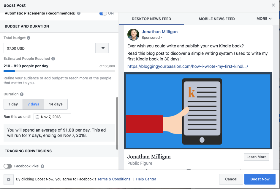Open the gear settings icon in footer
Screen dimensions: 280x189
(9, 180)
